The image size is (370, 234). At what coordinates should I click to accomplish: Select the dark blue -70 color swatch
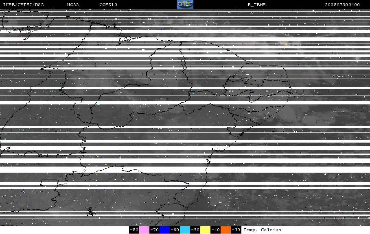(164, 230)
